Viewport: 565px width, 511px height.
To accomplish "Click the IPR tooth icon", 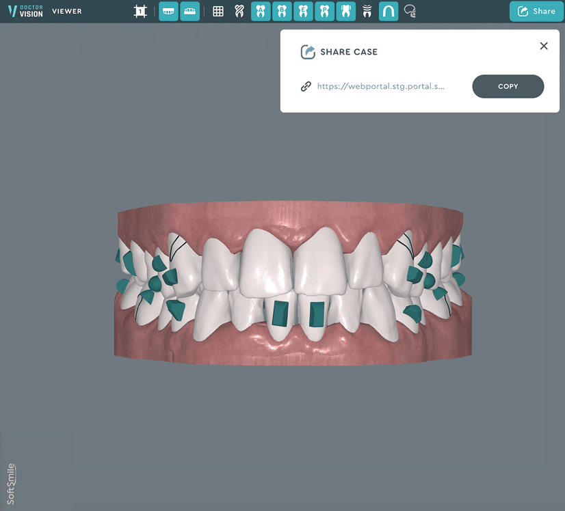I will click(367, 11).
